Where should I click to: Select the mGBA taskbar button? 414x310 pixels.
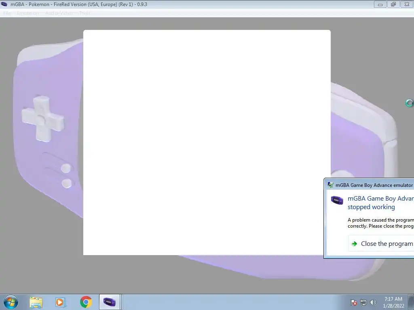(x=110, y=302)
